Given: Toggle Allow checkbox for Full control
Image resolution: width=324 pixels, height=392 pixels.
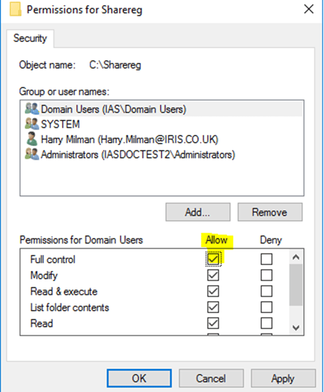Looking at the screenshot, I should (213, 259).
